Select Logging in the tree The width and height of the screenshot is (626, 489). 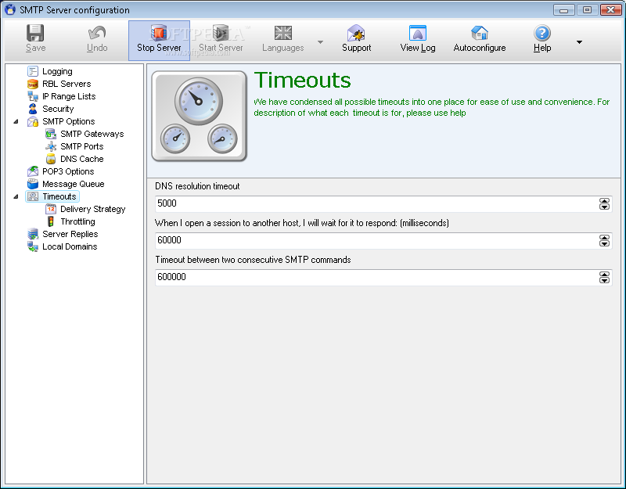coord(57,71)
